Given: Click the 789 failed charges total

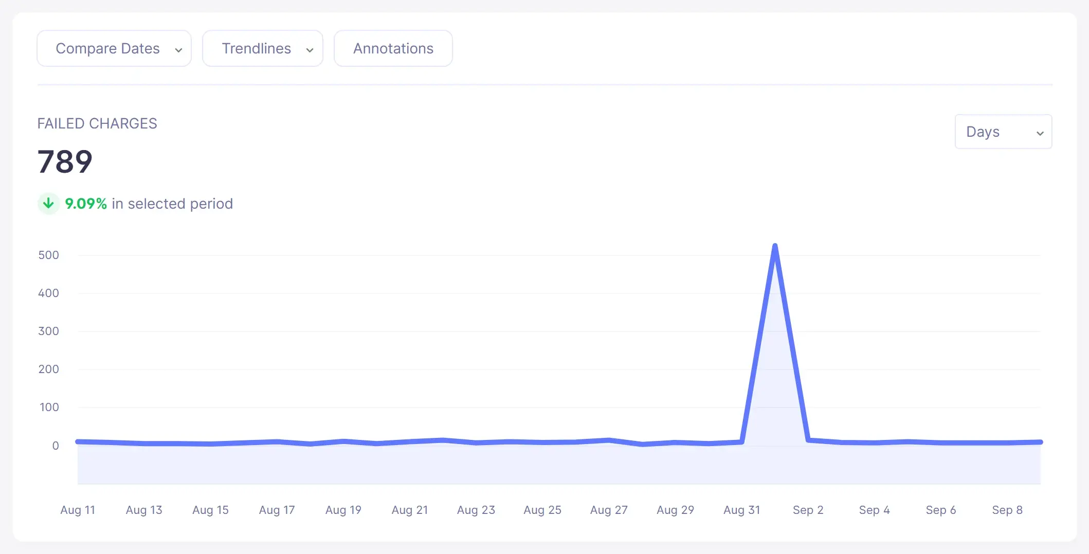Looking at the screenshot, I should coord(65,162).
